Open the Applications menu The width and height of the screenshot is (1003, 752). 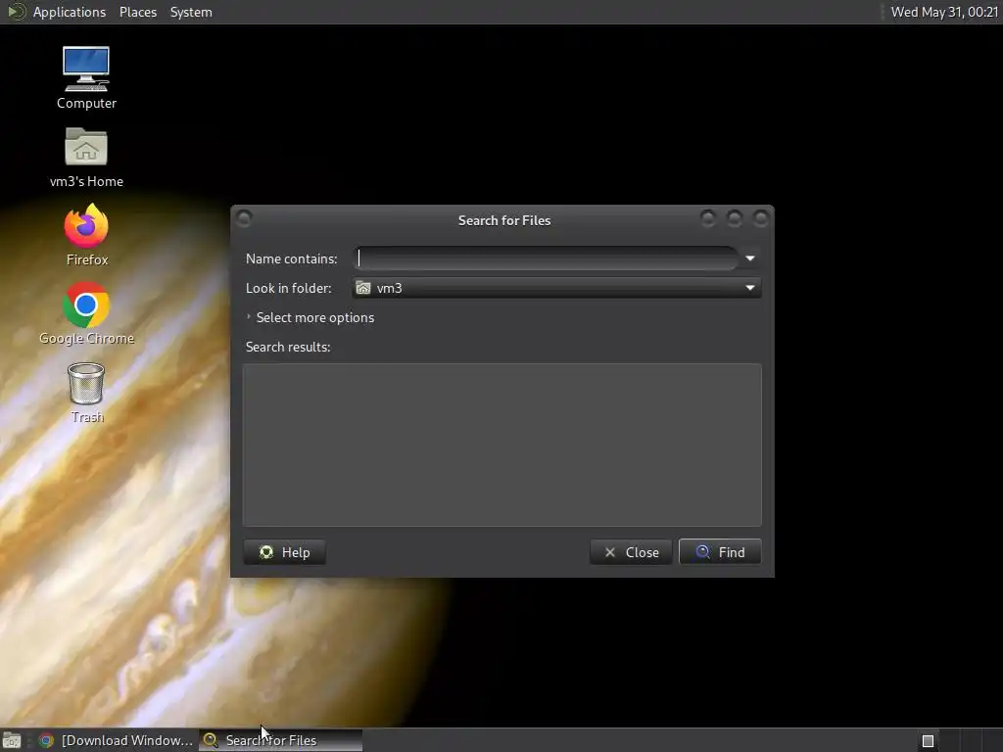(70, 12)
